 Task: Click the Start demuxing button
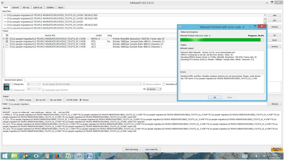point(132,149)
